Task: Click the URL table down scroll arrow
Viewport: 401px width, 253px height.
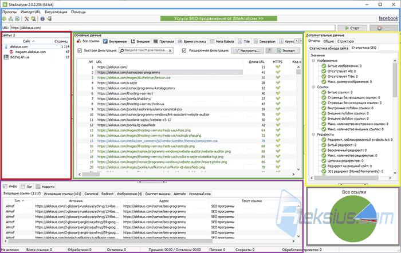Action: (x=298, y=169)
